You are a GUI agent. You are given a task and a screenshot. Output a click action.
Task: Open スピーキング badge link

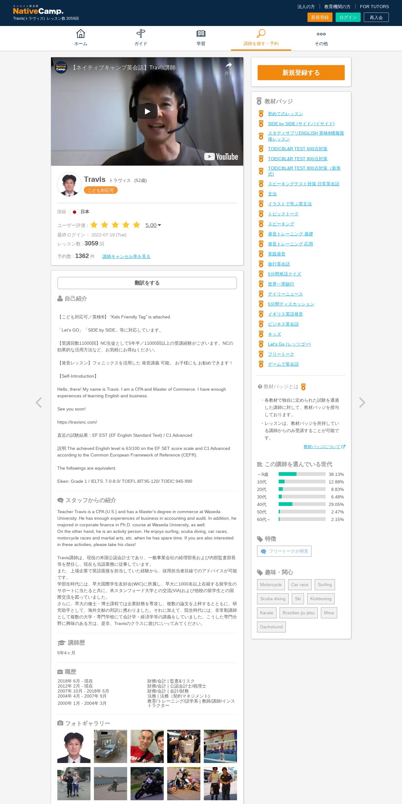(281, 224)
